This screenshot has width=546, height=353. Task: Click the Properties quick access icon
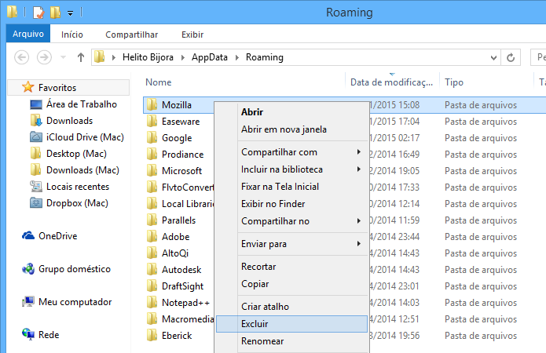click(38, 13)
